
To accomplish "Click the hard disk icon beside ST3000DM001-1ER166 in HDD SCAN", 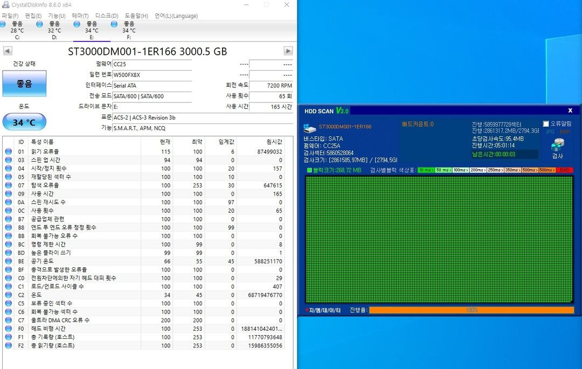I will [x=309, y=127].
